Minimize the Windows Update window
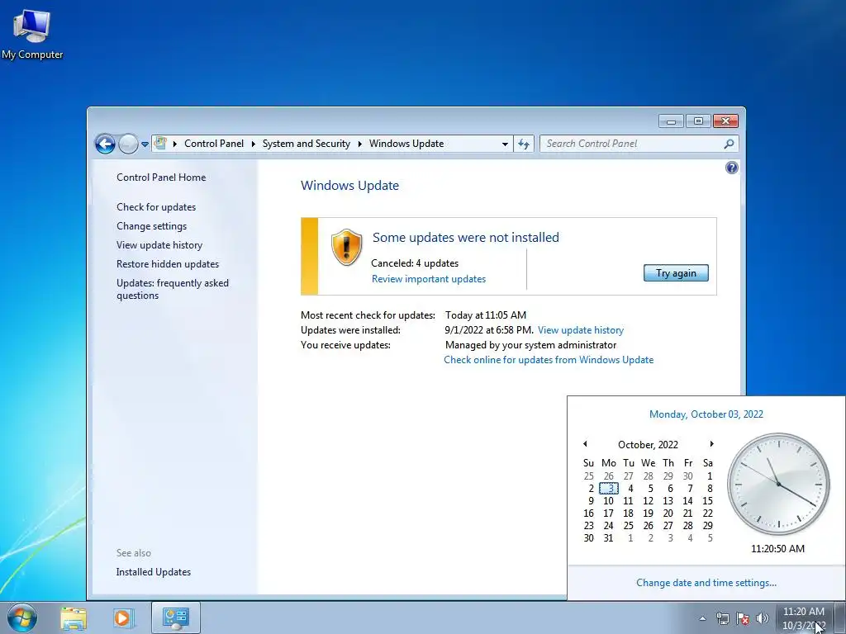 tap(671, 121)
